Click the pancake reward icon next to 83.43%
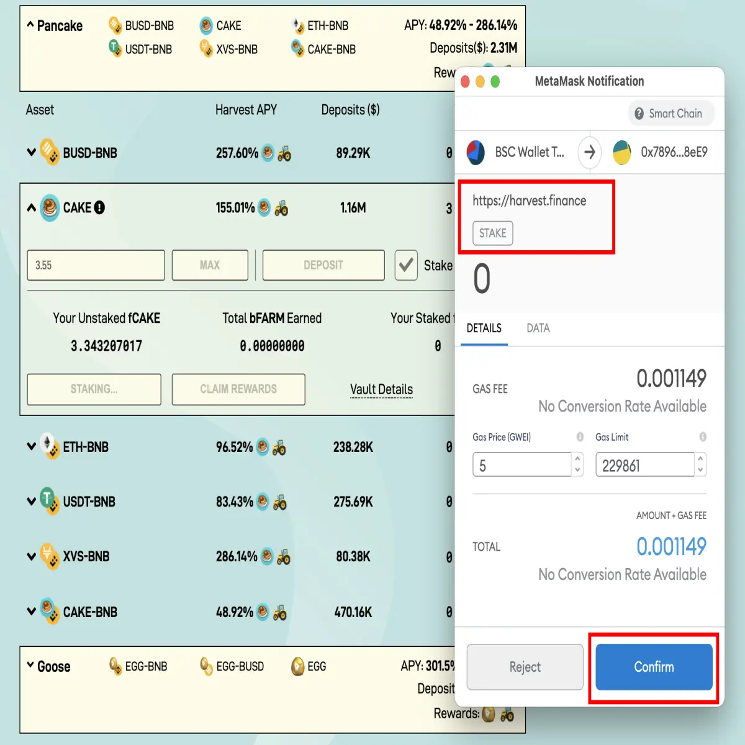The width and height of the screenshot is (745, 745). [x=263, y=502]
